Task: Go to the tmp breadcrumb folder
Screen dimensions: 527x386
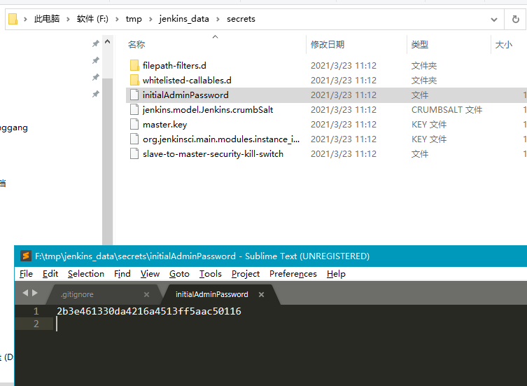Action: (x=134, y=19)
